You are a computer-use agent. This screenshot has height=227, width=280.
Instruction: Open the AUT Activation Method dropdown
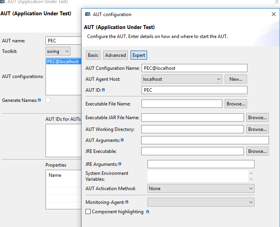(201, 189)
